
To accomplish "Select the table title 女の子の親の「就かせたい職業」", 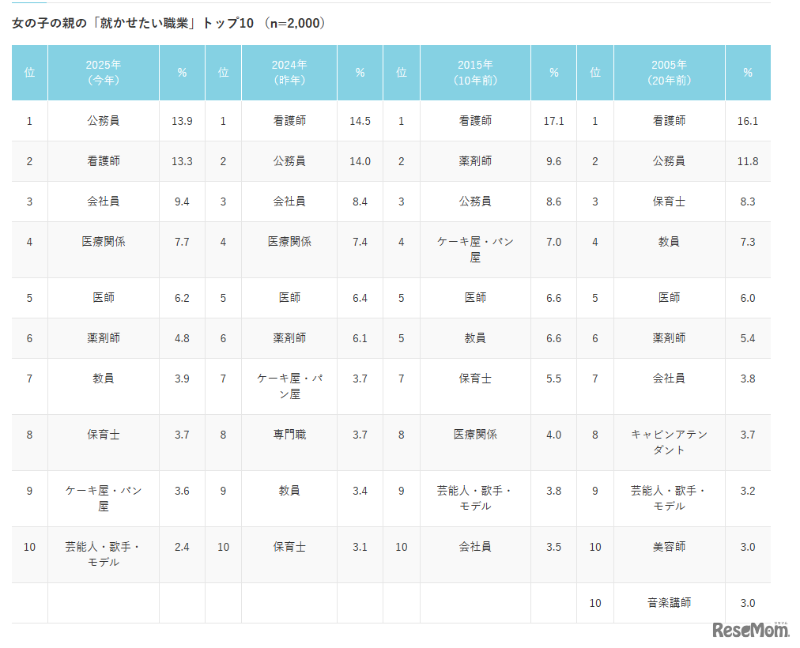I will click(x=104, y=23).
